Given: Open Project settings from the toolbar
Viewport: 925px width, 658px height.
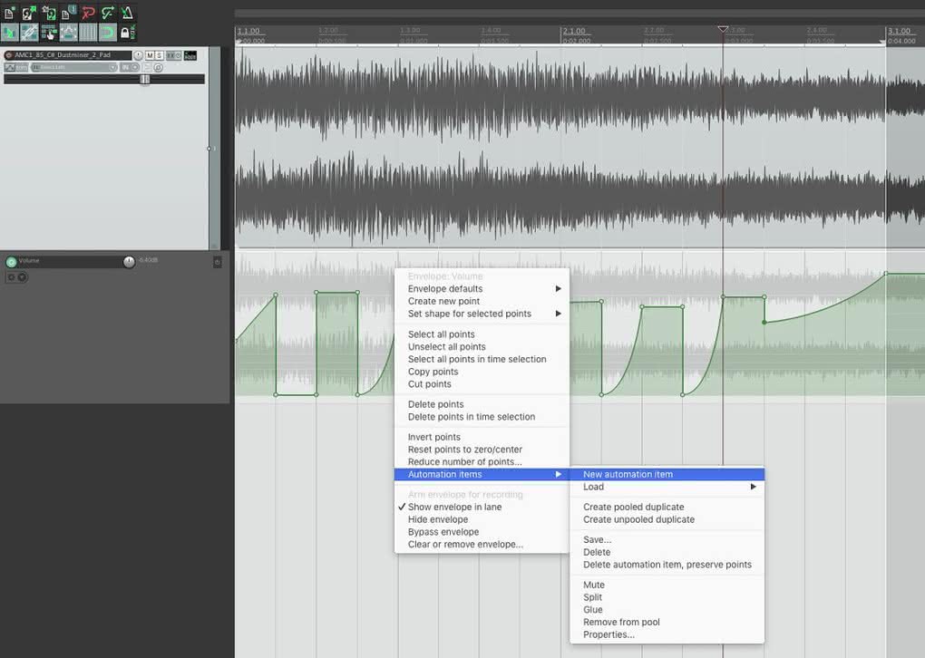Looking at the screenshot, I should coord(68,13).
